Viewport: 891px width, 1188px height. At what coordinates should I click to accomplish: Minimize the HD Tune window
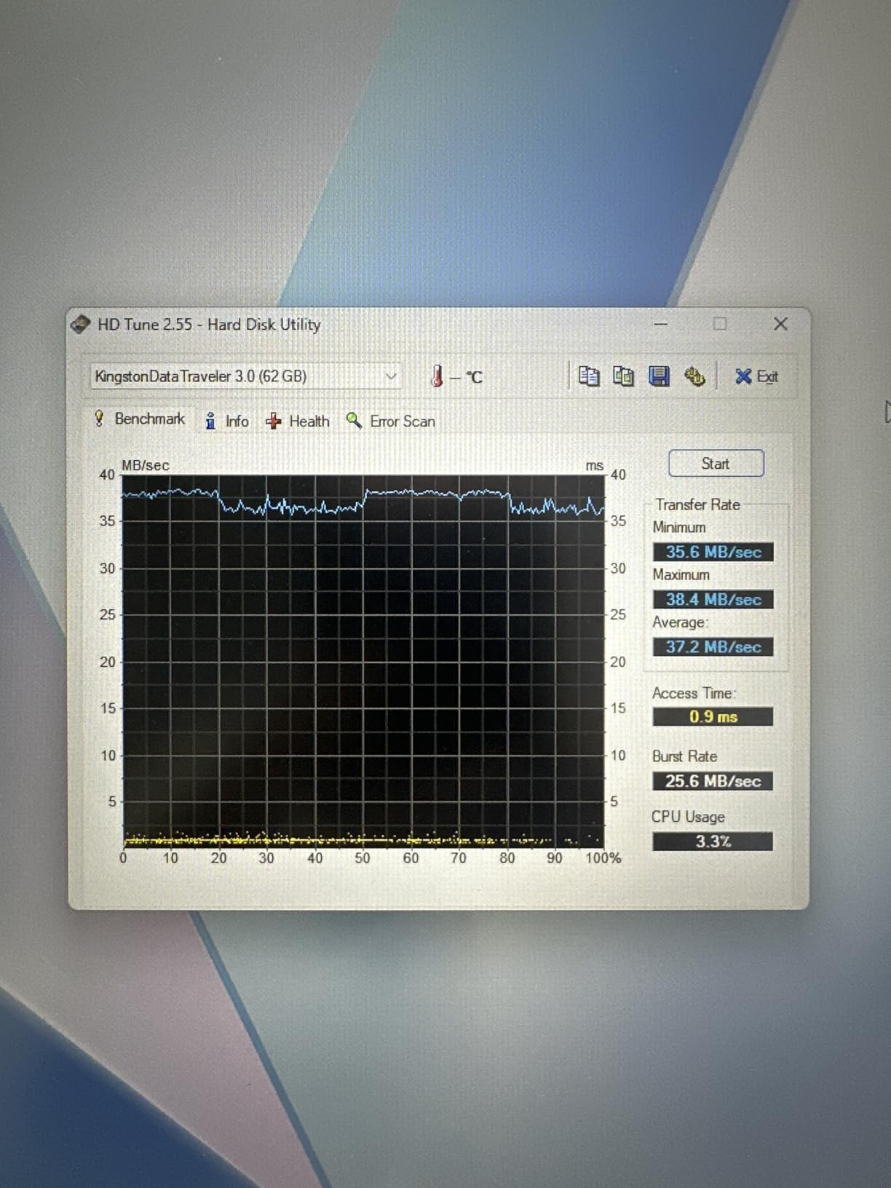660,324
